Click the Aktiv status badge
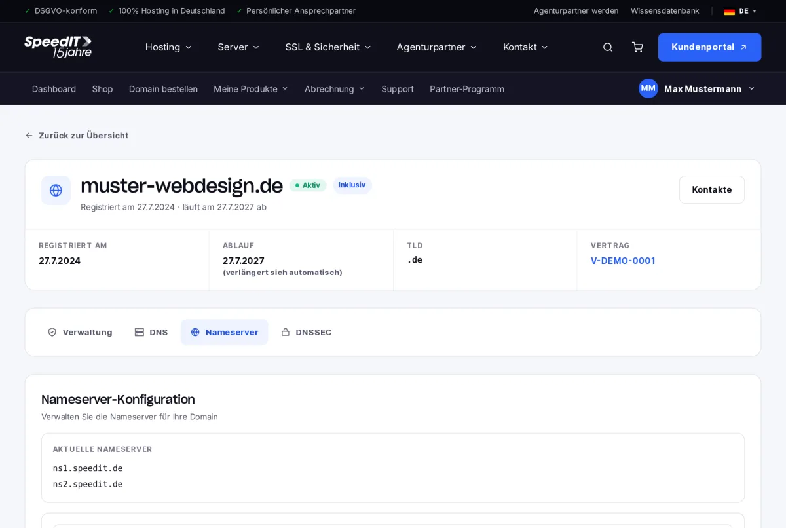Image resolution: width=786 pixels, height=528 pixels. click(308, 185)
